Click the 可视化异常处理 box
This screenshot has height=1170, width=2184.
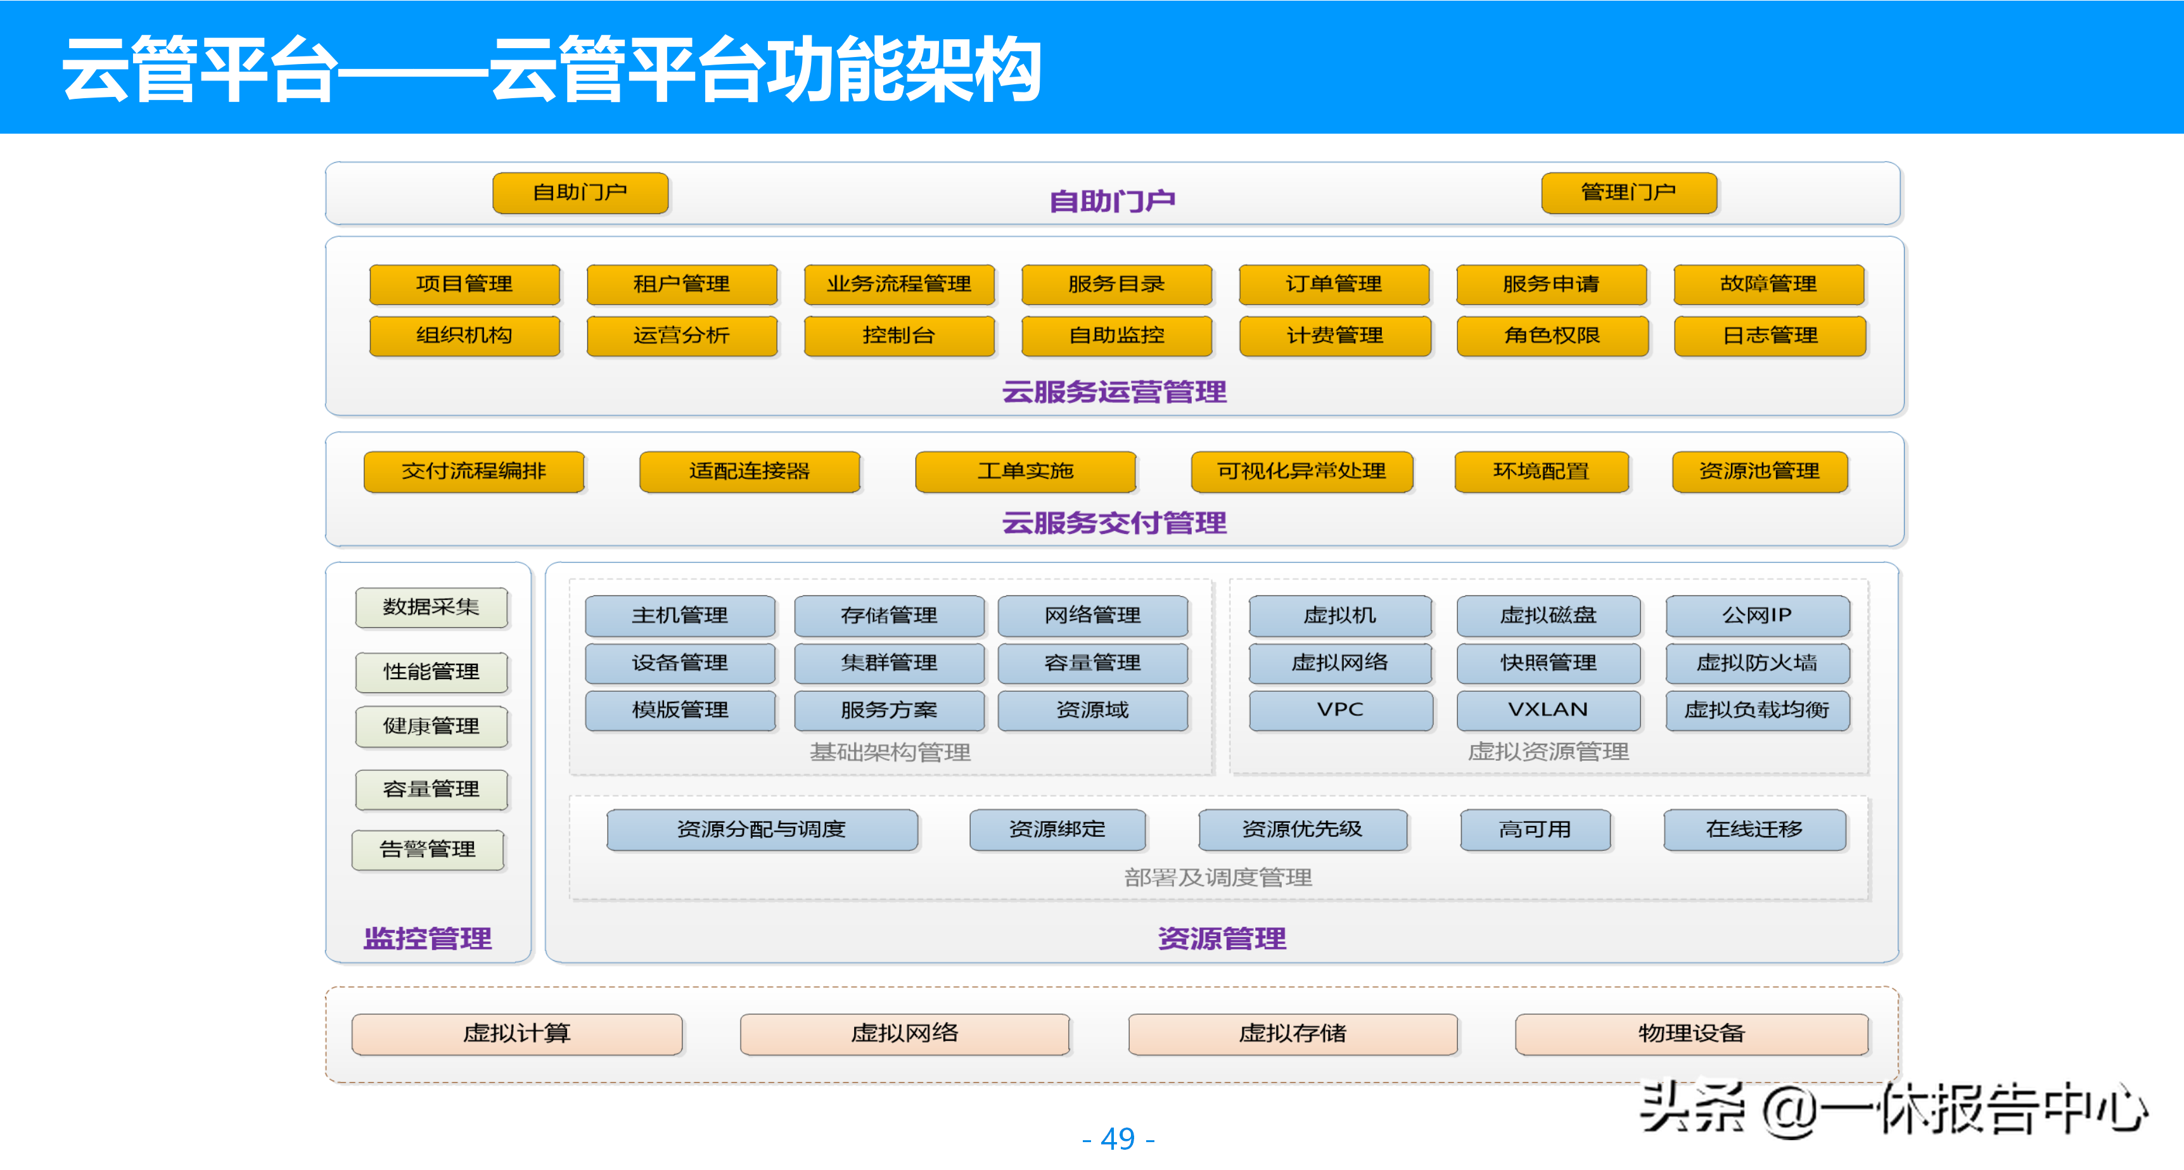click(1301, 471)
